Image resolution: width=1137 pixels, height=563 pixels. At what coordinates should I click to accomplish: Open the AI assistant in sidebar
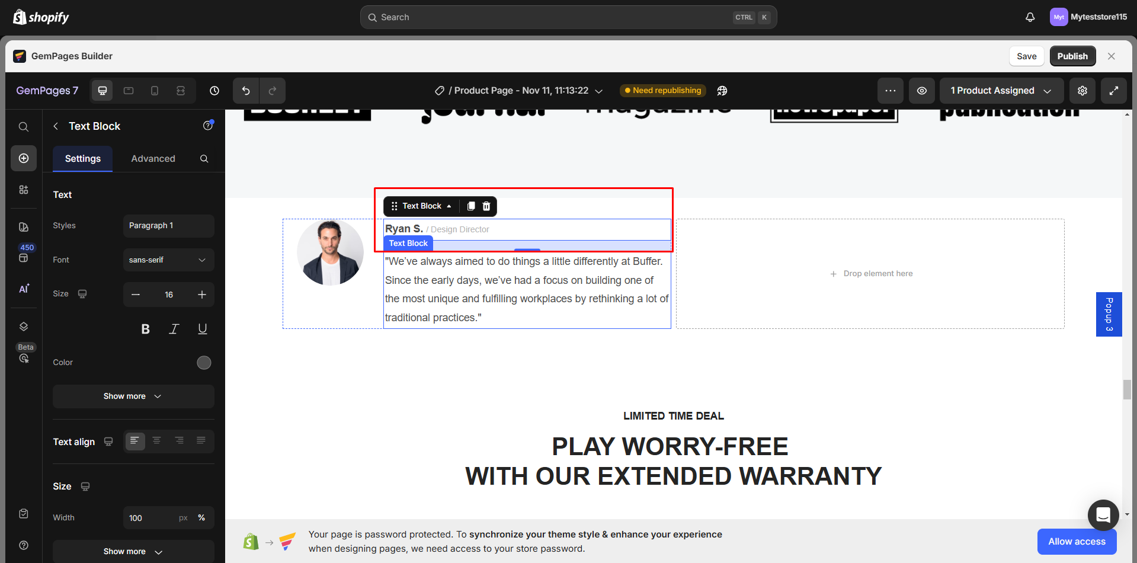click(24, 289)
